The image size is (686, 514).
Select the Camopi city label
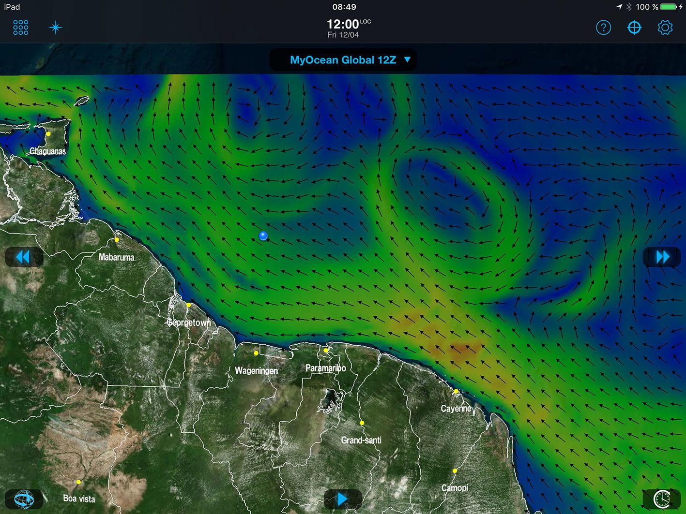pyautogui.click(x=455, y=488)
